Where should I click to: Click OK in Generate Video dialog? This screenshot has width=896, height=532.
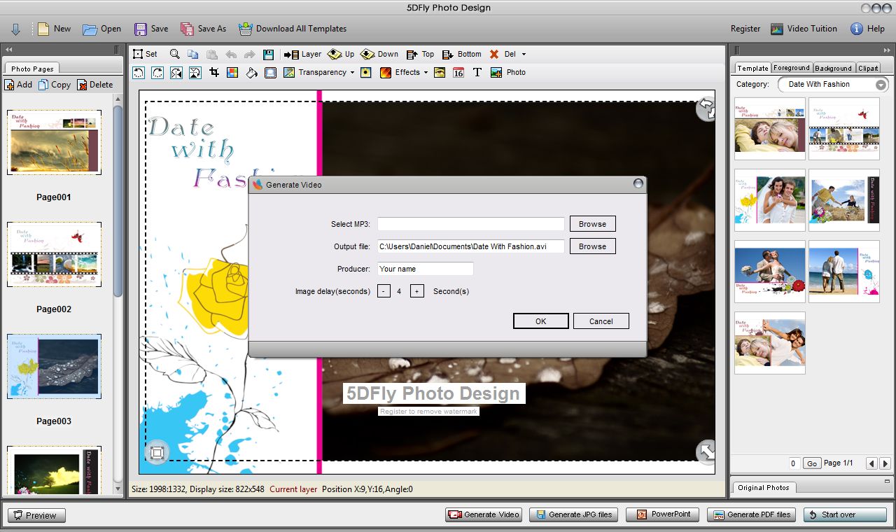[540, 321]
